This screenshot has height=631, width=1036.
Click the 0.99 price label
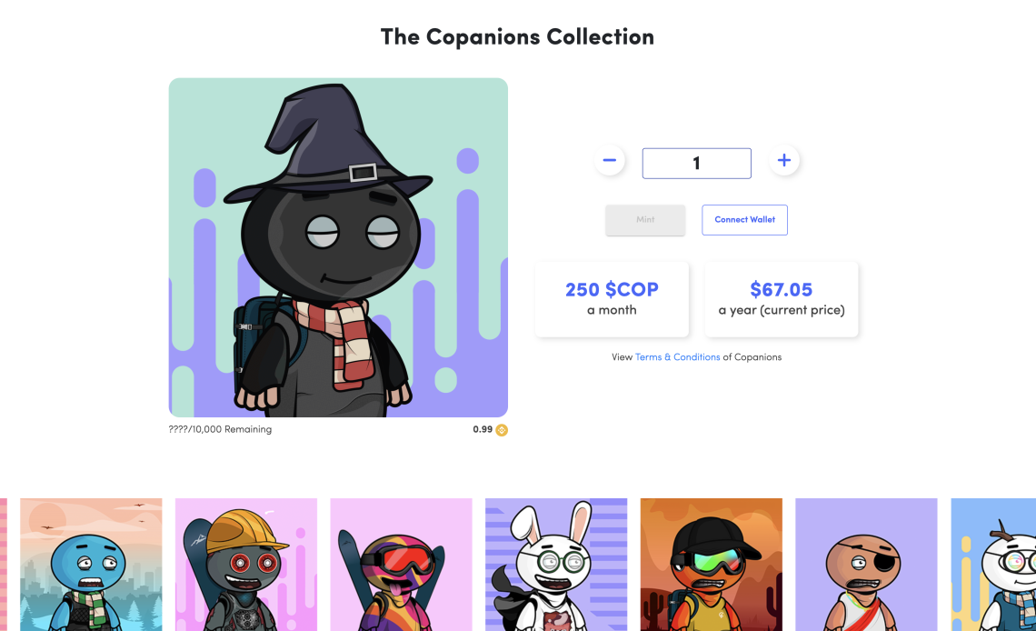(x=483, y=429)
